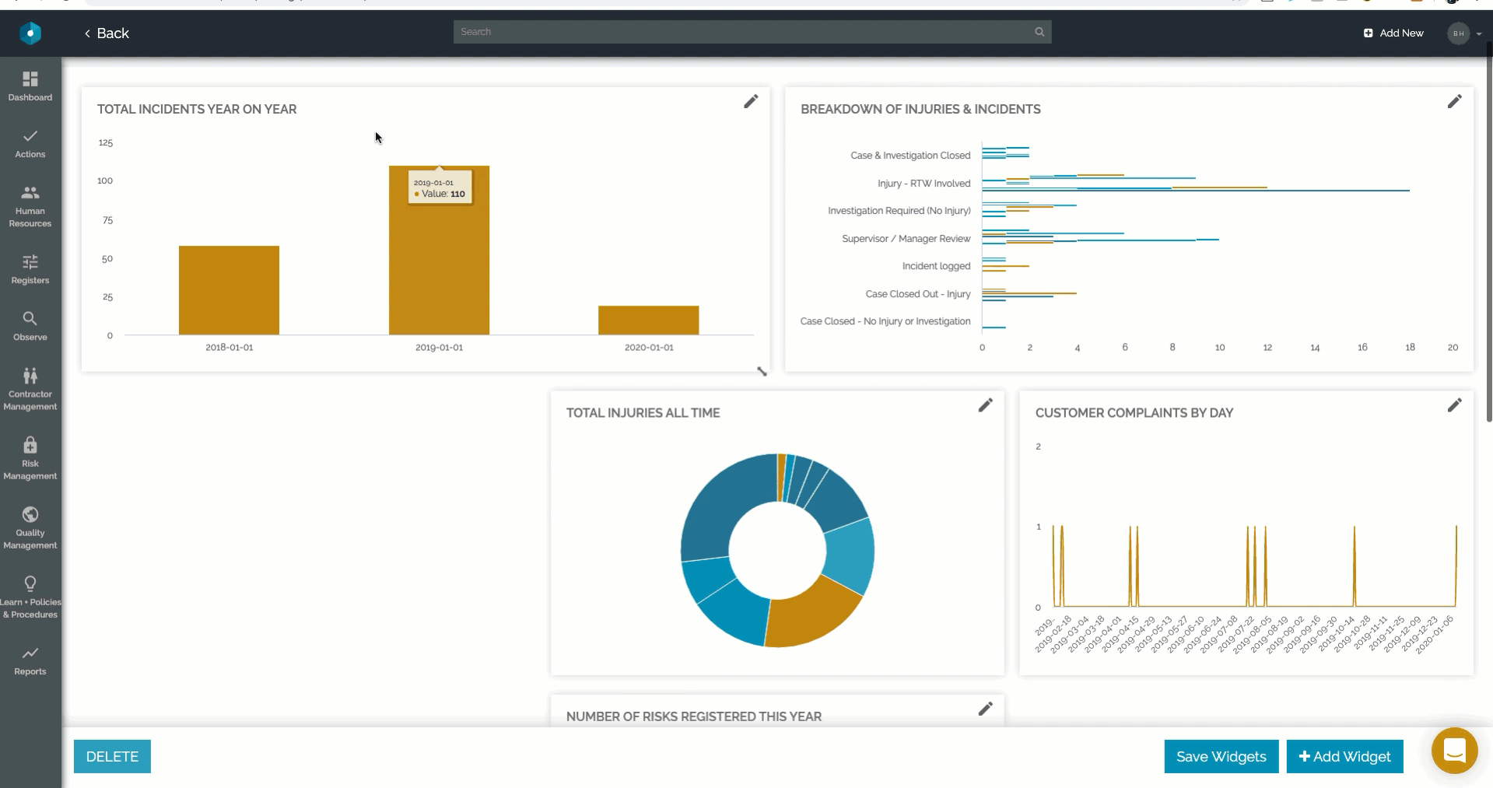Click the app logo in top-left corner
Screen dimensions: 1493x788
30,33
